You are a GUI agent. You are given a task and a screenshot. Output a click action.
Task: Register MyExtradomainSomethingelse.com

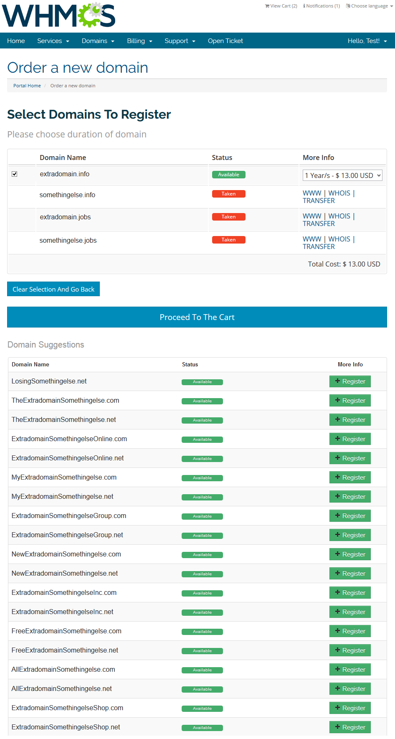[350, 477]
